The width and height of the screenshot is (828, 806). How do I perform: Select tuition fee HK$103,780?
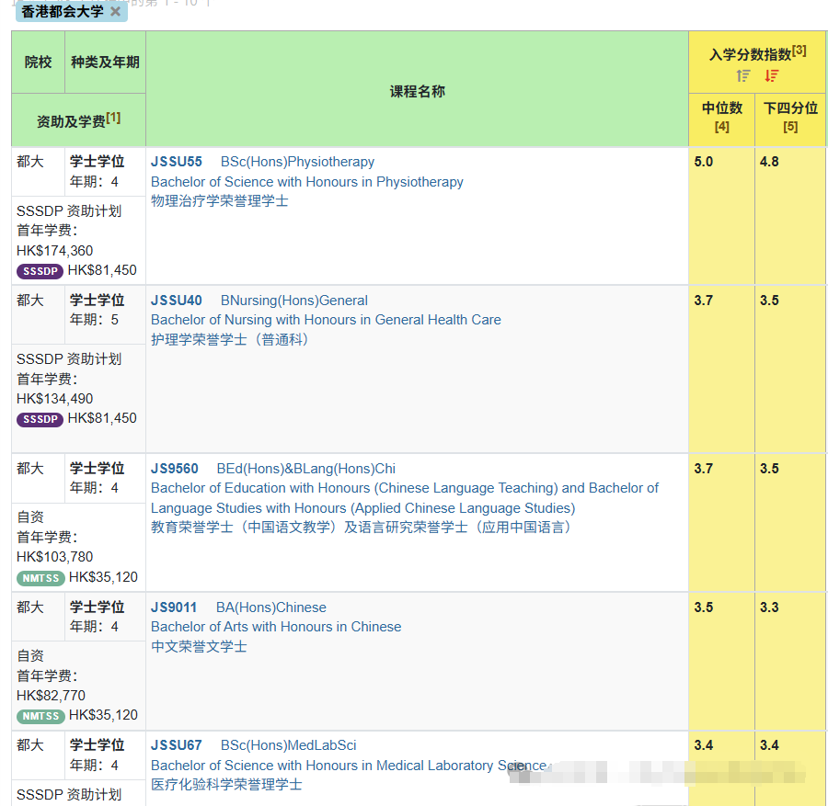55,557
